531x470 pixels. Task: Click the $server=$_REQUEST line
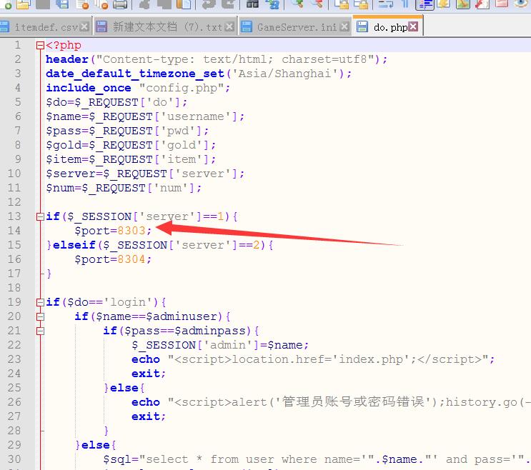tap(145, 174)
